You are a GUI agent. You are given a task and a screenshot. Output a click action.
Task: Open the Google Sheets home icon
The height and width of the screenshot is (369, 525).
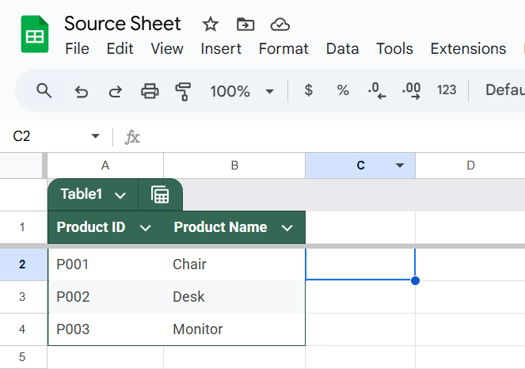click(x=35, y=34)
